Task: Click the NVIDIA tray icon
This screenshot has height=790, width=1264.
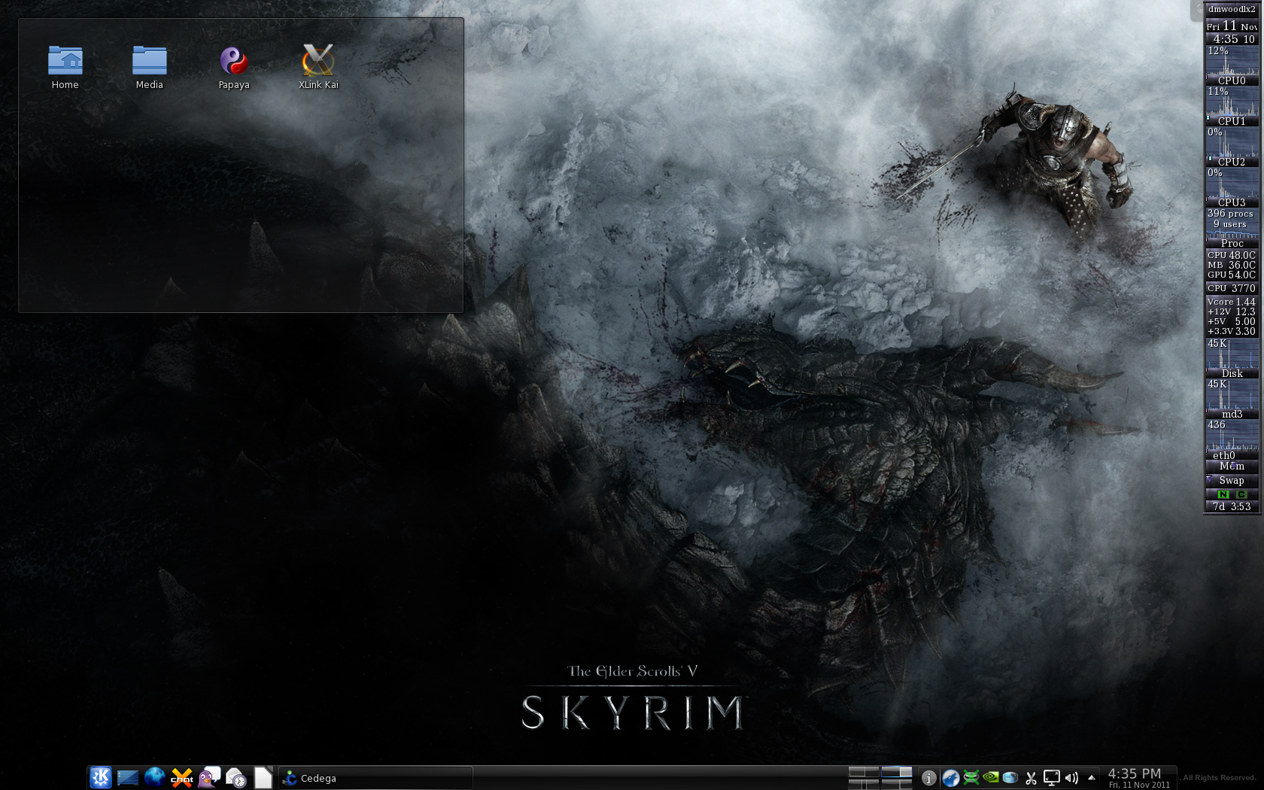Action: click(991, 777)
